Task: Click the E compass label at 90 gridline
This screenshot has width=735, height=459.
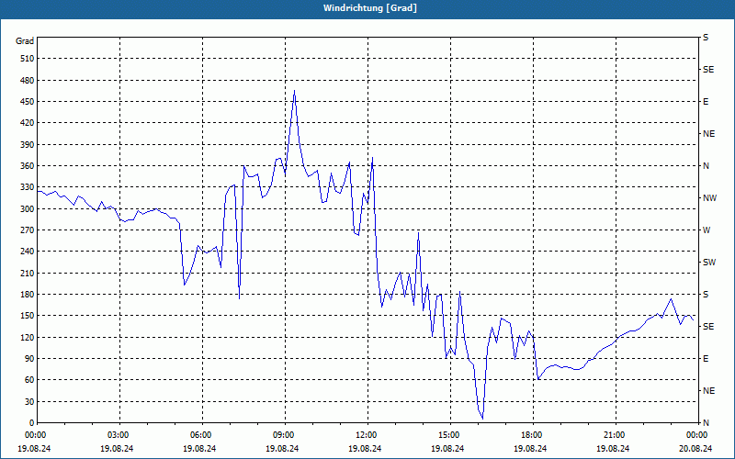Action: (706, 358)
